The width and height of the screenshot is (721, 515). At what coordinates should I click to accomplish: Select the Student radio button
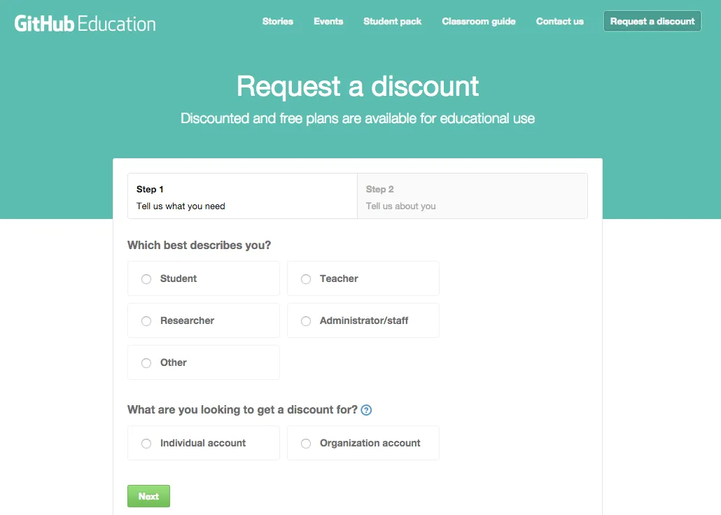point(146,278)
